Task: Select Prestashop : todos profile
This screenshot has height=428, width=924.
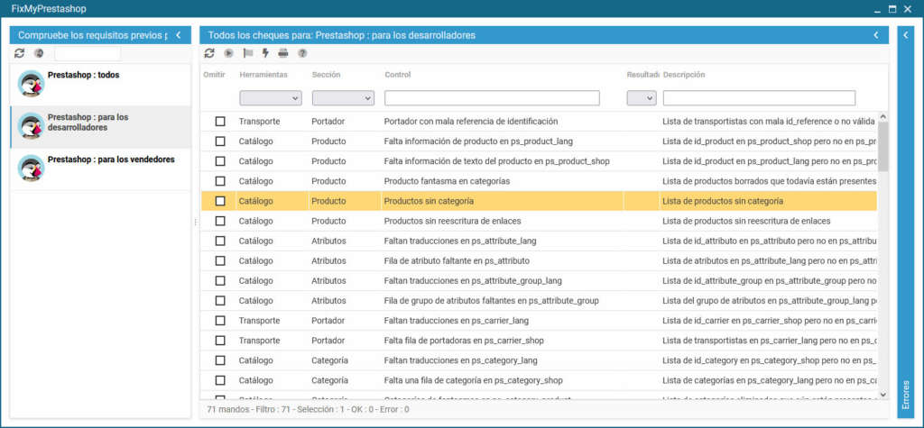Action: (x=101, y=85)
